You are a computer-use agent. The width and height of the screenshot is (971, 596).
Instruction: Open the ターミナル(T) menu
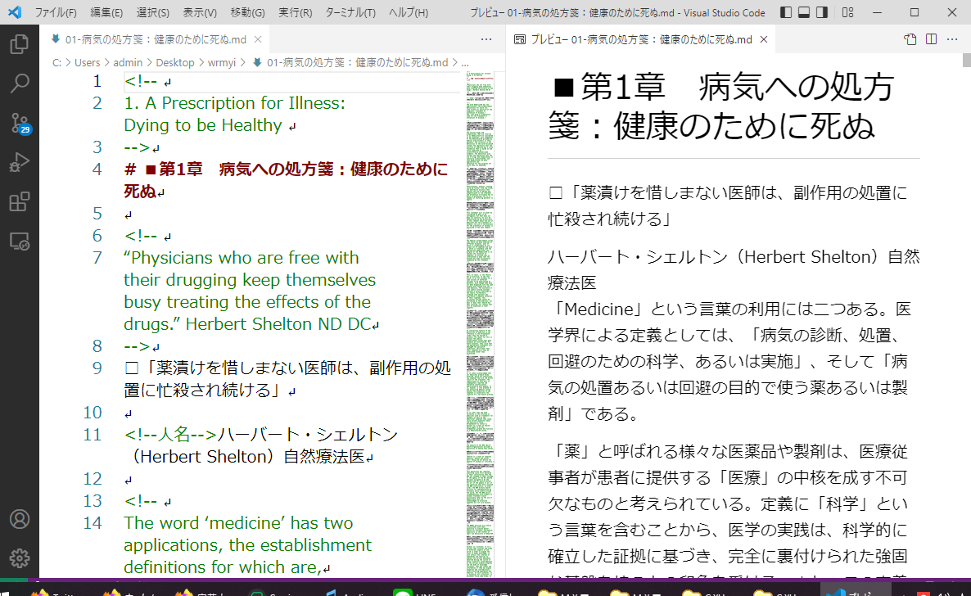[350, 13]
